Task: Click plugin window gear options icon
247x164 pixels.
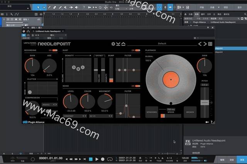Action: tap(195, 38)
